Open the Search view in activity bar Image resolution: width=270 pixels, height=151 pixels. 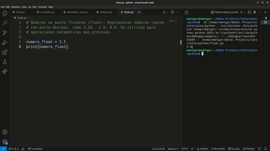5,23
